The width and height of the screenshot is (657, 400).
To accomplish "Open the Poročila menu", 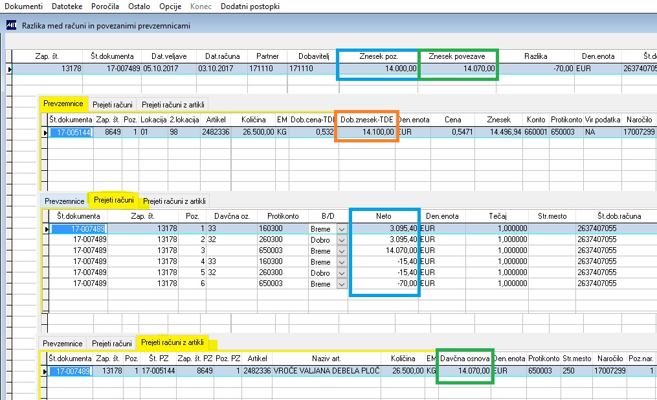I will (105, 6).
